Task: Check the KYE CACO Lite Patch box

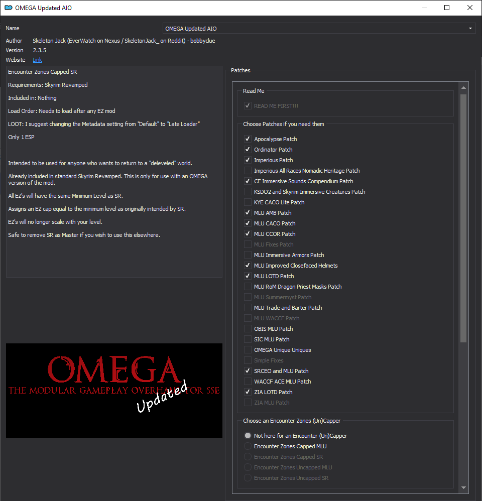Action: coord(248,202)
